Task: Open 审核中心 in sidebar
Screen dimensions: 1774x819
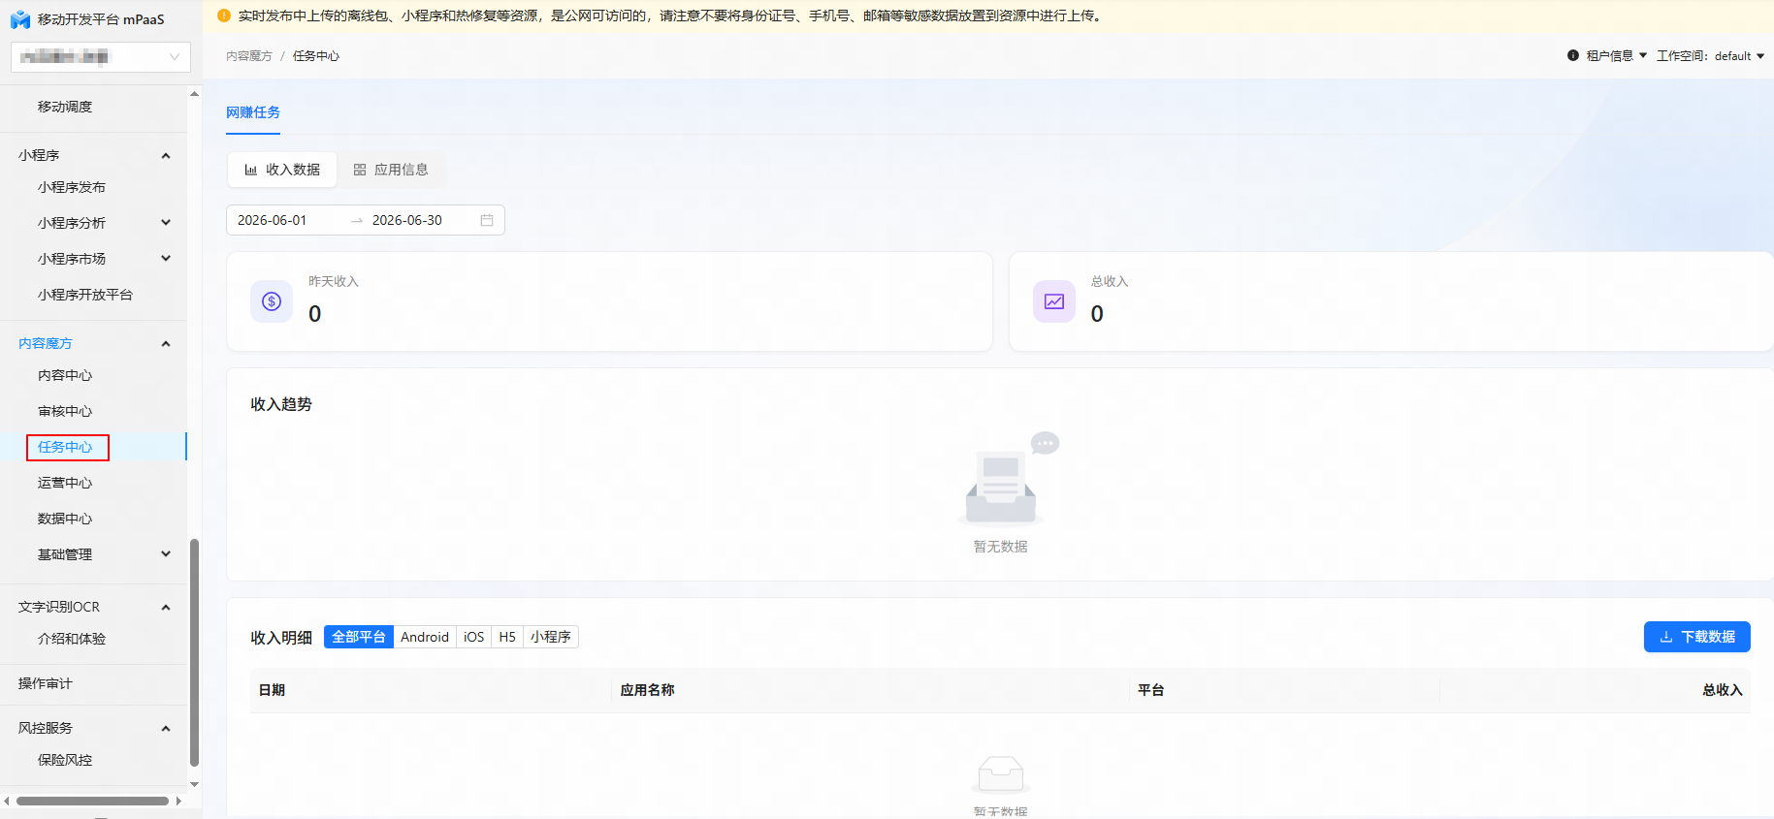Action: point(65,411)
